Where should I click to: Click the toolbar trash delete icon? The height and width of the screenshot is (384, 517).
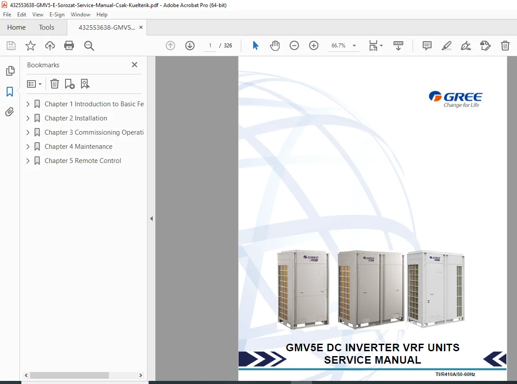tap(505, 46)
